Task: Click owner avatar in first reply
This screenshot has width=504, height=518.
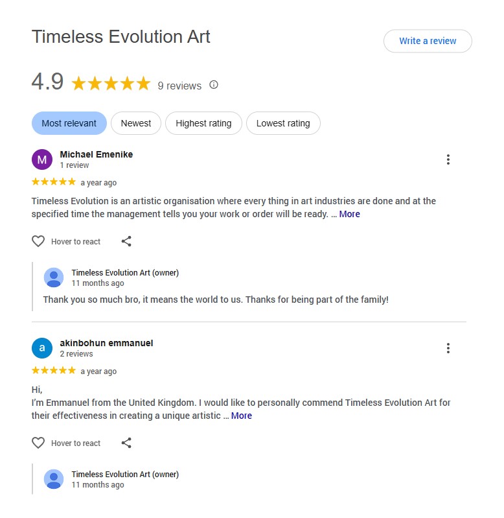Action: pyautogui.click(x=54, y=277)
